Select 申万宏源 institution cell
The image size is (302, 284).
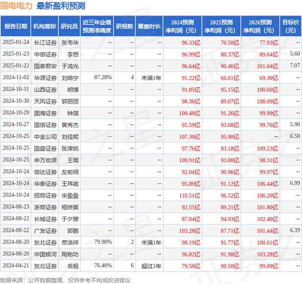click(x=45, y=160)
